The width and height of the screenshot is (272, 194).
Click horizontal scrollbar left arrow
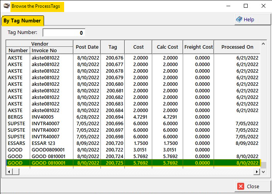point(9,172)
